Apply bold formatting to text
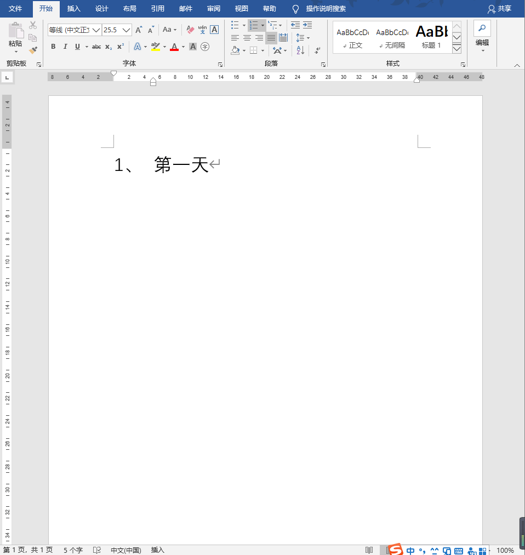Viewport: 525px width, 555px height. tap(53, 47)
